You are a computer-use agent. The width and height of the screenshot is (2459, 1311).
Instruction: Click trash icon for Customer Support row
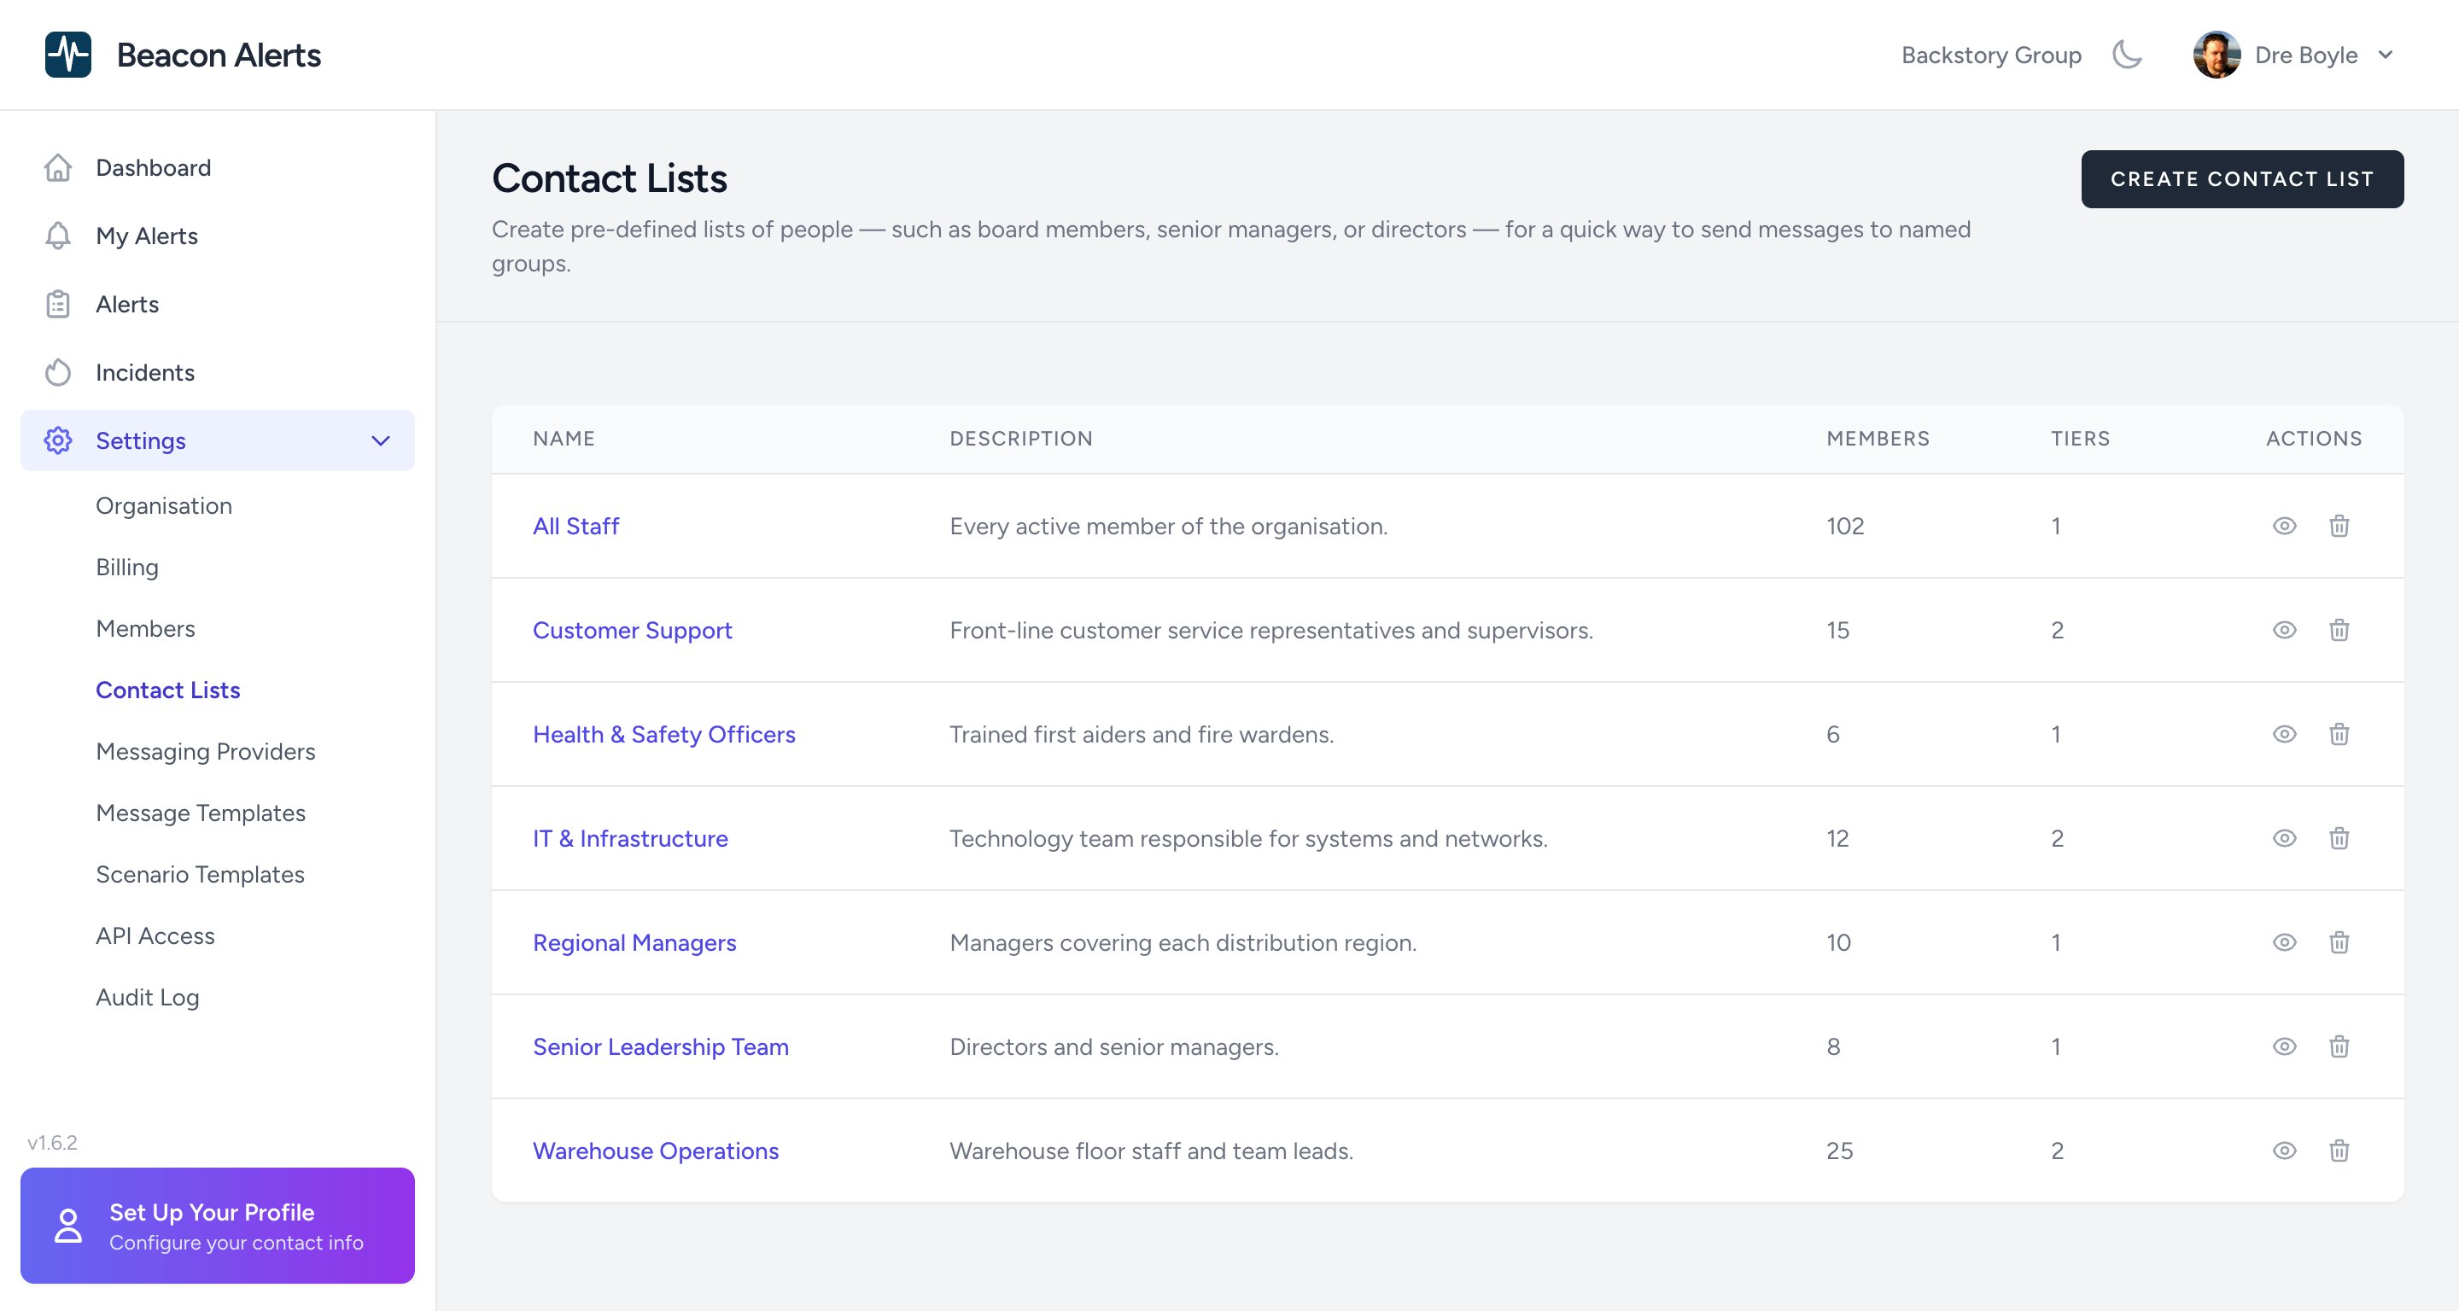point(2339,630)
